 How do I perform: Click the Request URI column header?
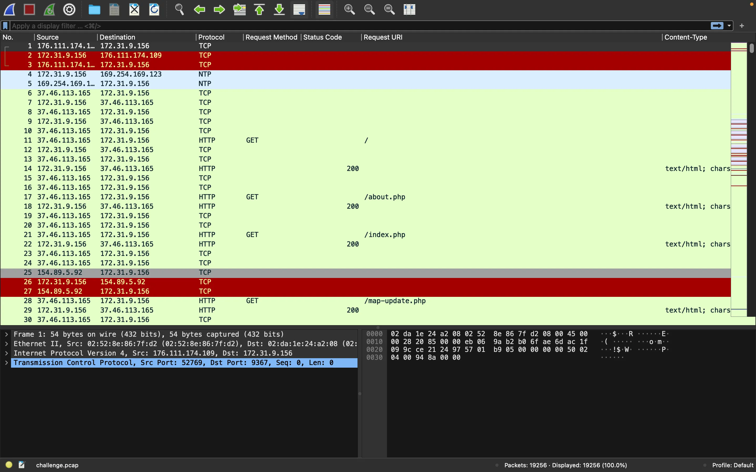[x=512, y=37]
